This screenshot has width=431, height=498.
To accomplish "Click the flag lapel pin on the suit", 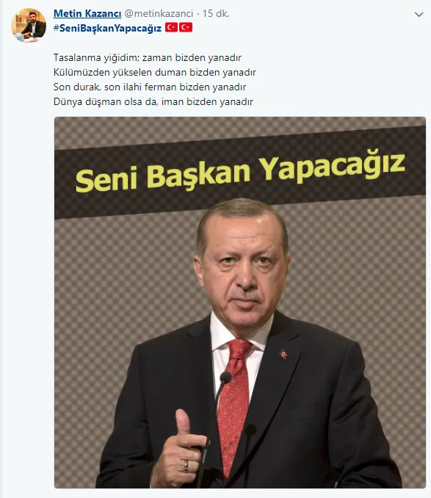I will click(x=283, y=354).
